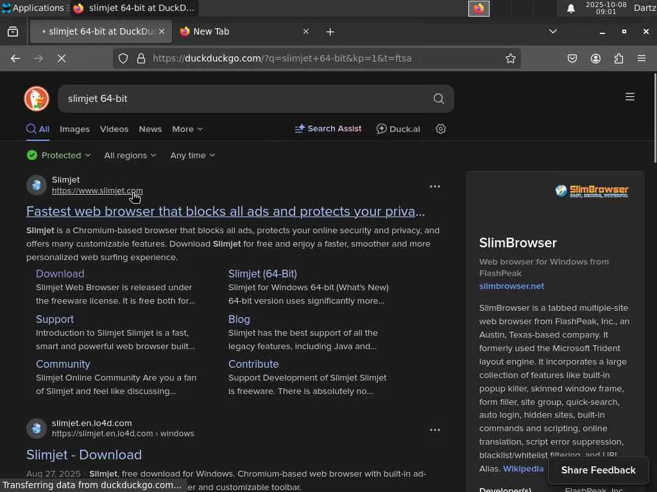Screen dimensions: 657x492
Task: Select Firefox window button in taskbar
Action: point(135,8)
